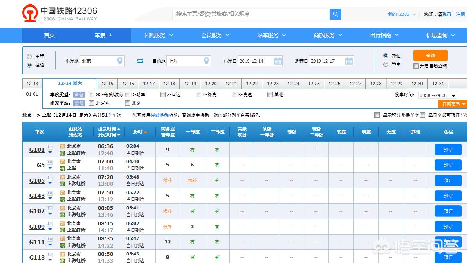This screenshot has height=263, width=467.
Task: Check the K-快速 train type
Action: pyautogui.click(x=234, y=95)
